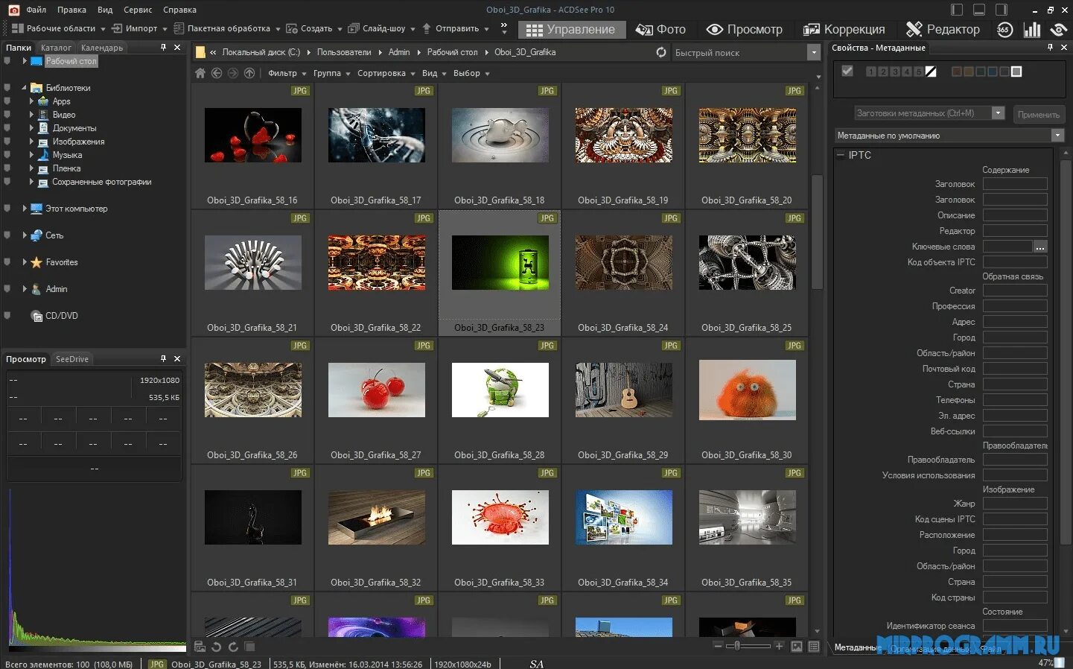The image size is (1073, 669).
Task: Click the Слайд-шоу toolbar button
Action: tap(381, 28)
